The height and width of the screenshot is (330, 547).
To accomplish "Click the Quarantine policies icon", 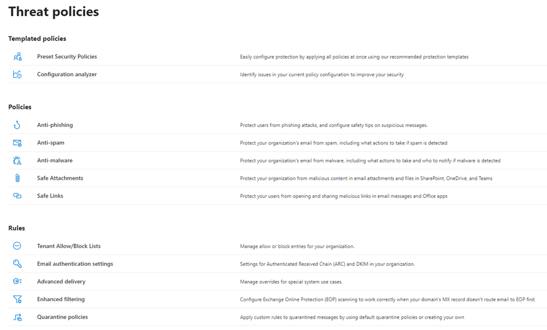I will click(x=17, y=317).
